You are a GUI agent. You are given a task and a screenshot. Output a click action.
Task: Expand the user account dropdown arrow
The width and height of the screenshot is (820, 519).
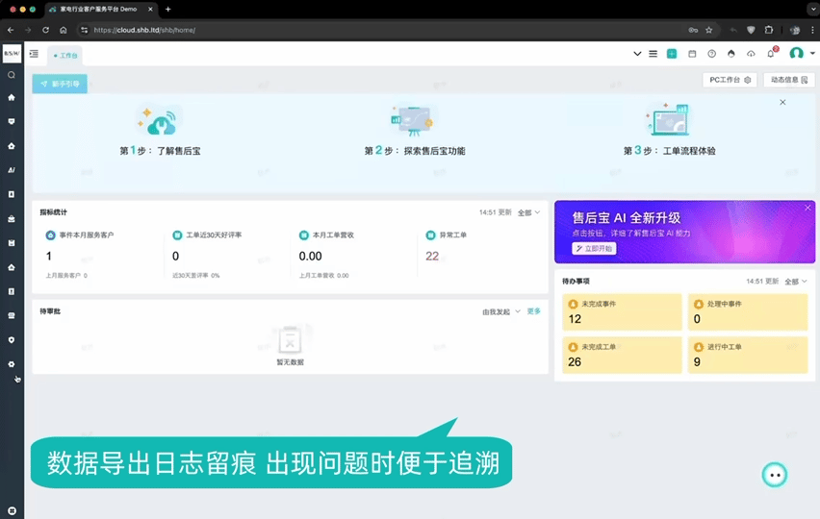pyautogui.click(x=812, y=53)
